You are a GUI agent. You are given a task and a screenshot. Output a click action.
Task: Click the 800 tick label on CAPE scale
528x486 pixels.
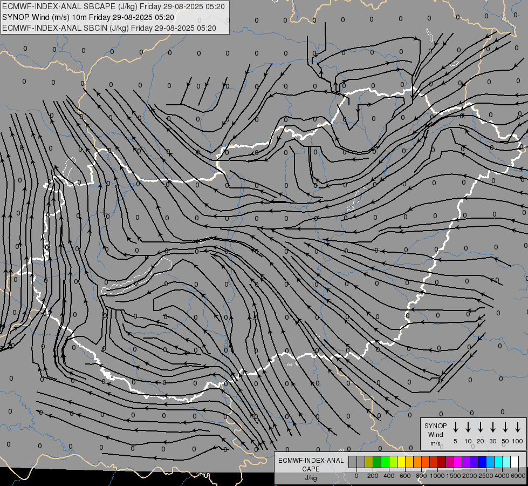[421, 476]
